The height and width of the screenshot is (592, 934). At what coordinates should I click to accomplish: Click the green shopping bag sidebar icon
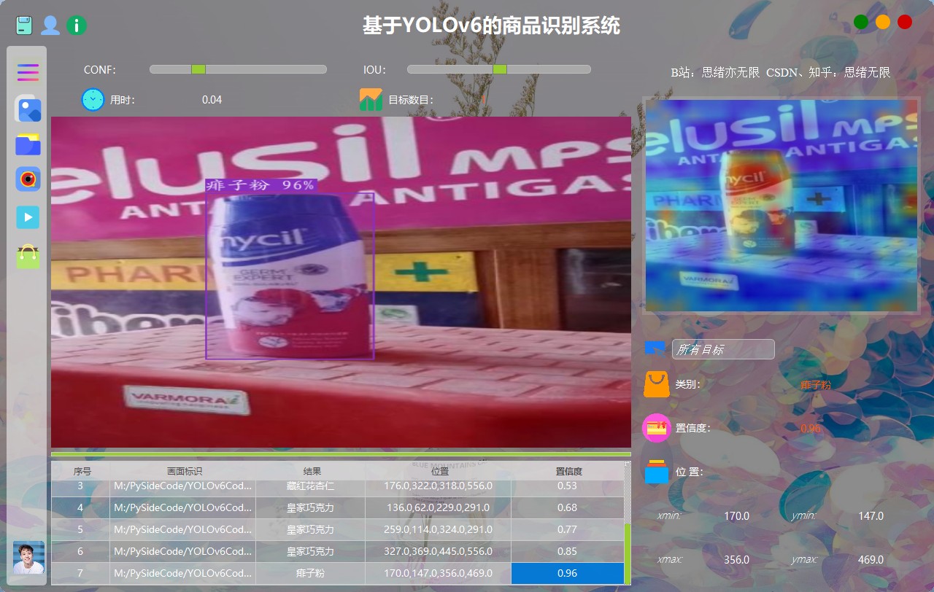[28, 257]
